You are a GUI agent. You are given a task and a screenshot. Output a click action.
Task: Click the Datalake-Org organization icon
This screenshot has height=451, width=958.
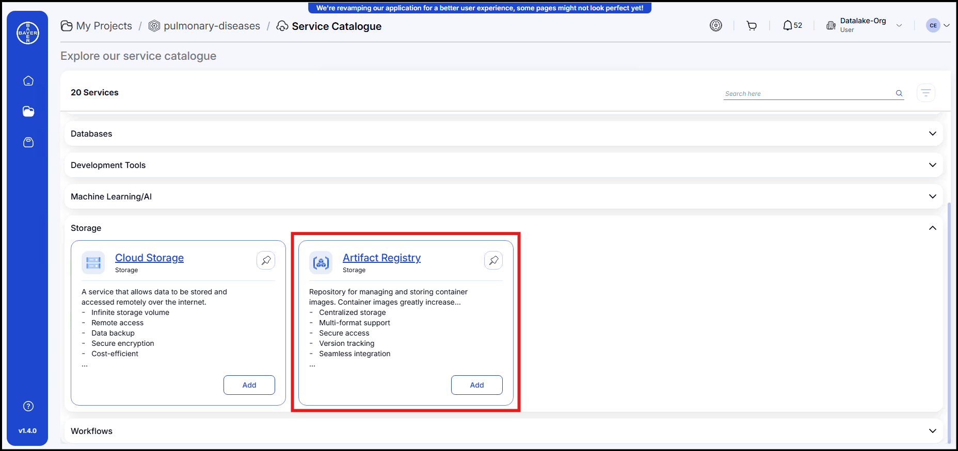[x=831, y=25]
